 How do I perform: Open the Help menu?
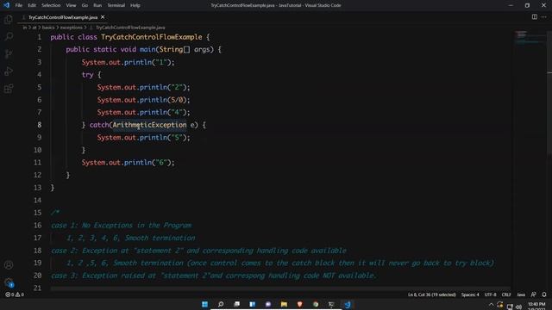[x=135, y=5]
